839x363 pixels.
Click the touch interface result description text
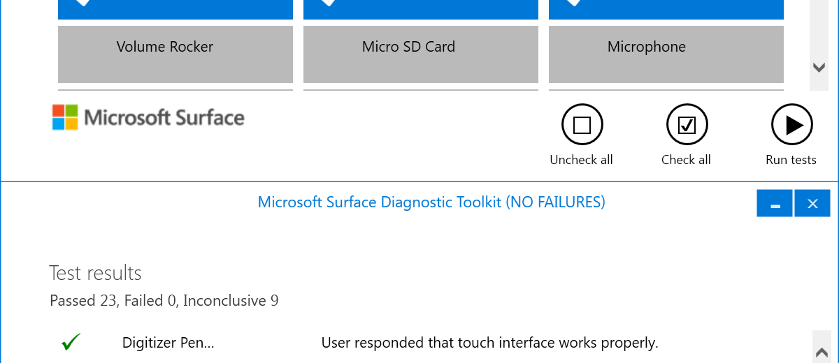tap(489, 343)
